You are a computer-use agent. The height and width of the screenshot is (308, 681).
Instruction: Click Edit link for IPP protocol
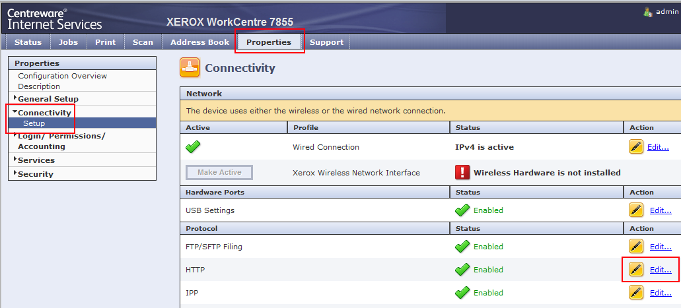point(661,292)
